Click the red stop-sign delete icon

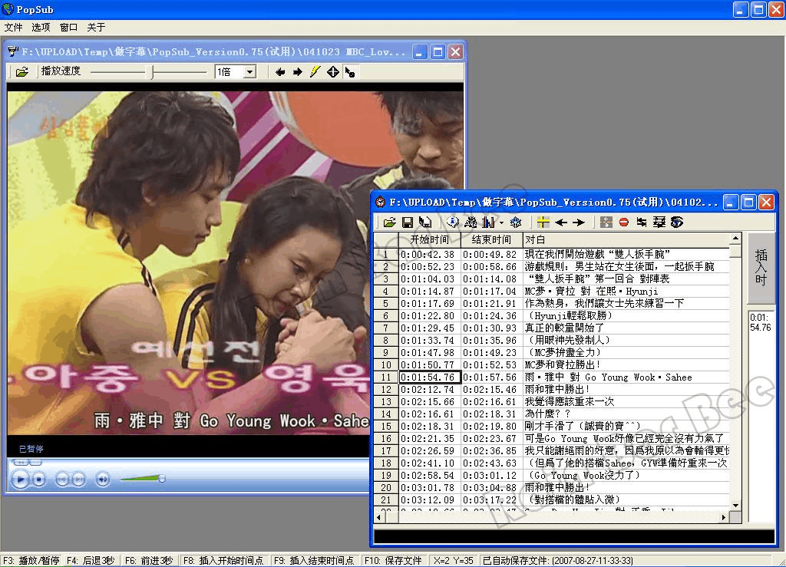[x=624, y=223]
